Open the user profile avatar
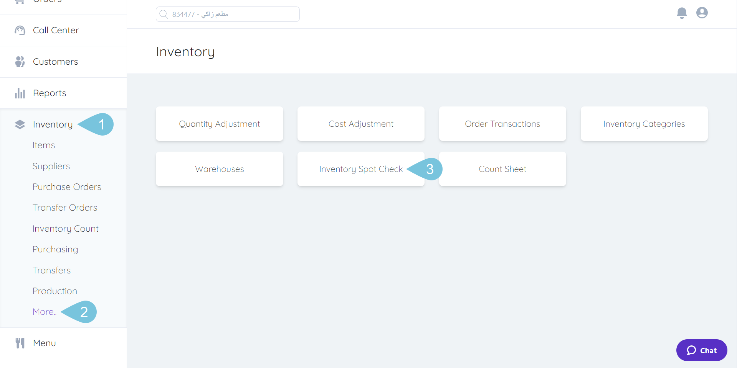The width and height of the screenshot is (737, 368). pos(702,13)
